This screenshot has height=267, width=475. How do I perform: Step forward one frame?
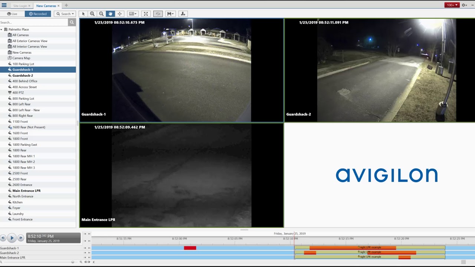pos(21,238)
